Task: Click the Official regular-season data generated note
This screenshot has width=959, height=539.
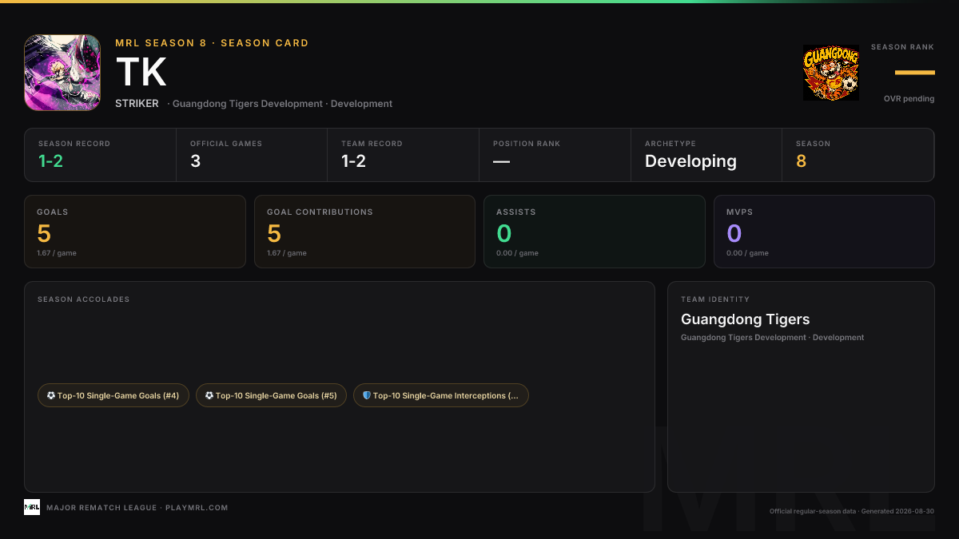Action: click(852, 511)
